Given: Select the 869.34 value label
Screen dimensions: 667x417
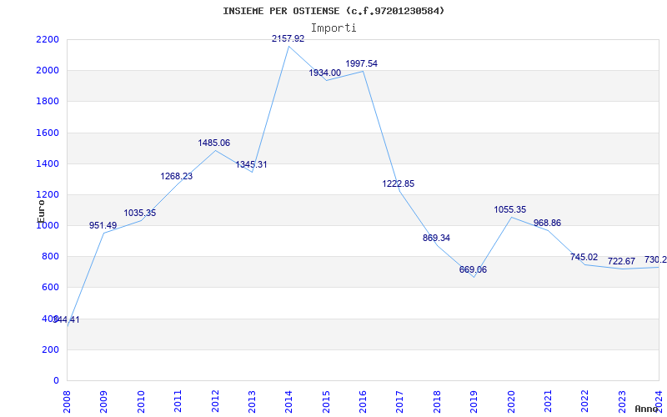Looking at the screenshot, I should (x=436, y=239).
